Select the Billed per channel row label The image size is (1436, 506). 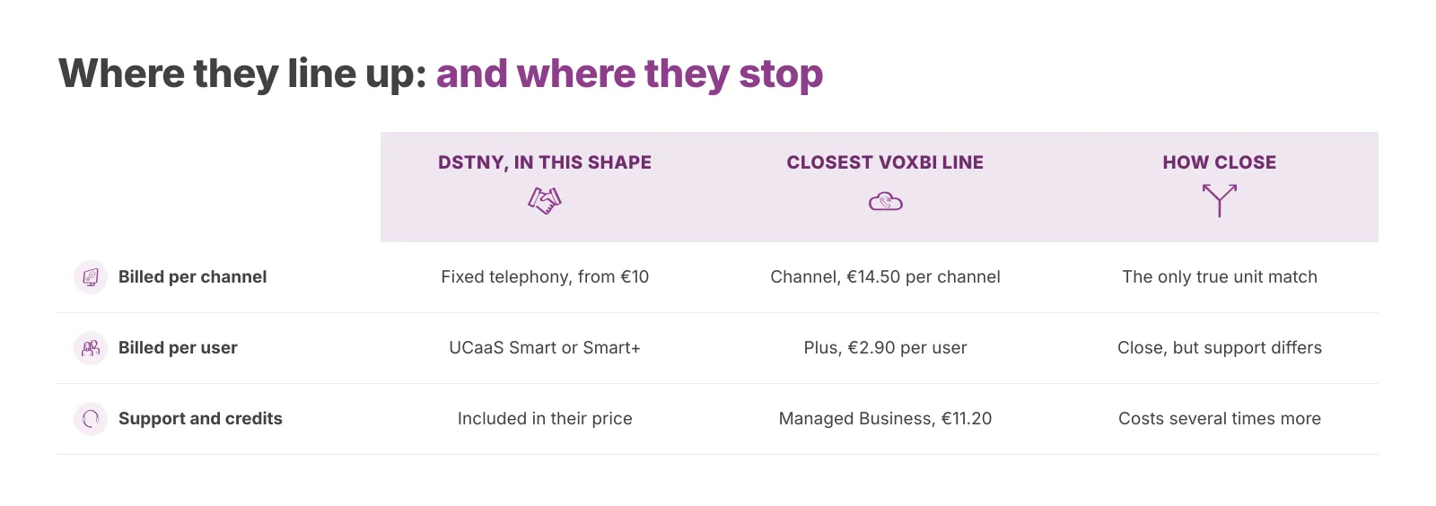click(x=193, y=277)
